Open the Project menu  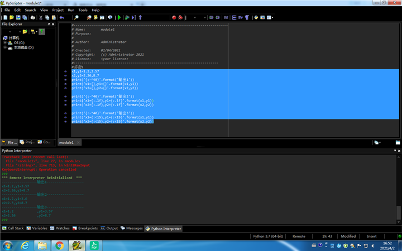(58, 10)
